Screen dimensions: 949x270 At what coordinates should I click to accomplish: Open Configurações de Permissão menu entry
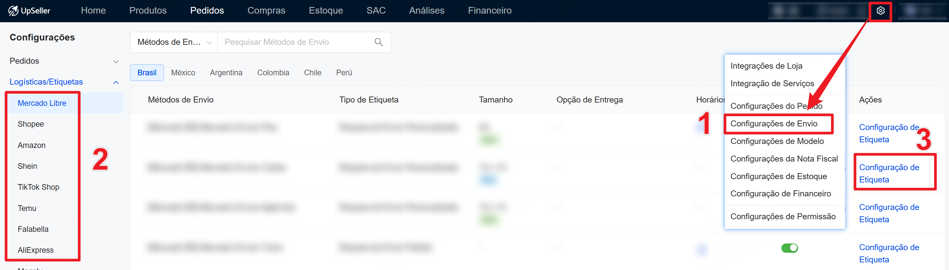tap(783, 217)
